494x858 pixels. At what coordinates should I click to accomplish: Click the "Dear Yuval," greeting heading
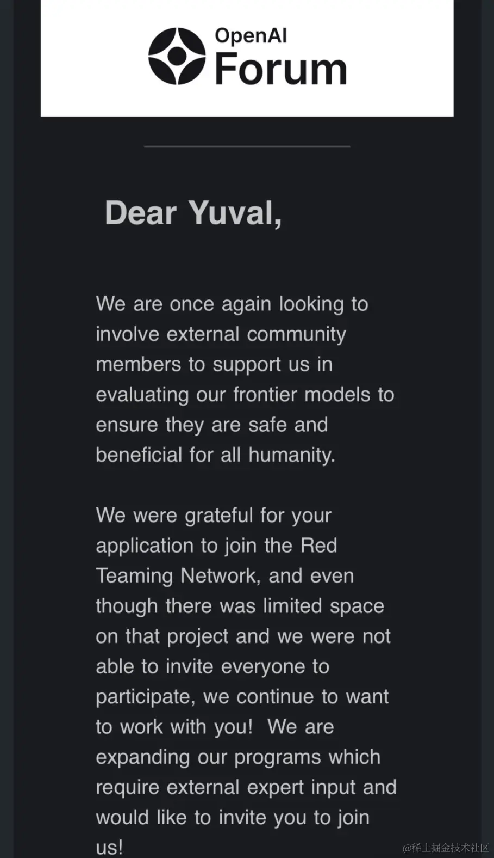(193, 213)
